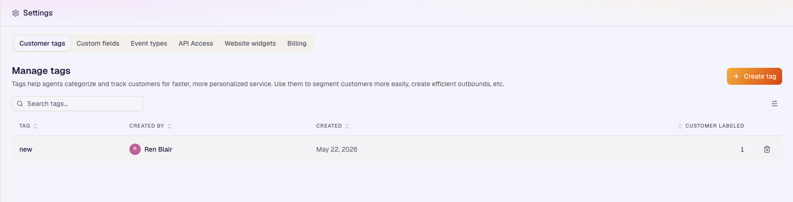
Task: Switch to the Custom fields tab
Action: pos(98,43)
